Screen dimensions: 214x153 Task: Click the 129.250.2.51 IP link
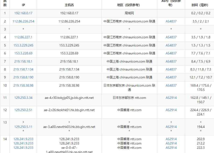tap(23, 110)
